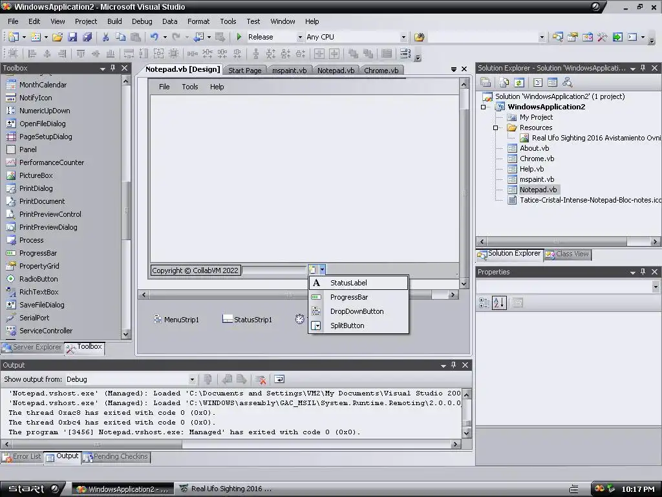Open the Toolbox window position dropdown arrow

point(103,69)
